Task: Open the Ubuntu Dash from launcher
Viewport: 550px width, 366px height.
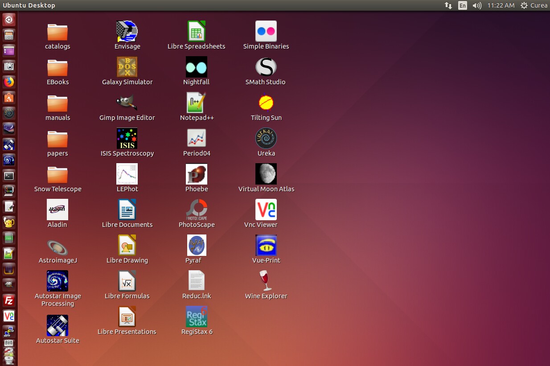Action: pos(9,19)
